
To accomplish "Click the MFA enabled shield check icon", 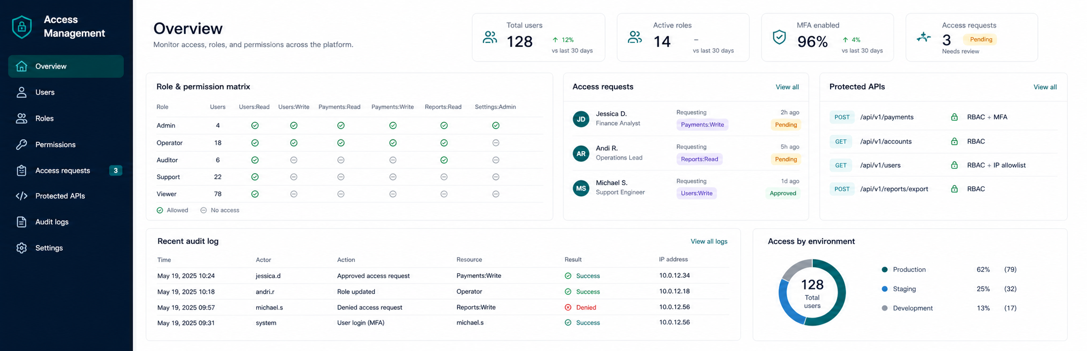I will (x=779, y=37).
